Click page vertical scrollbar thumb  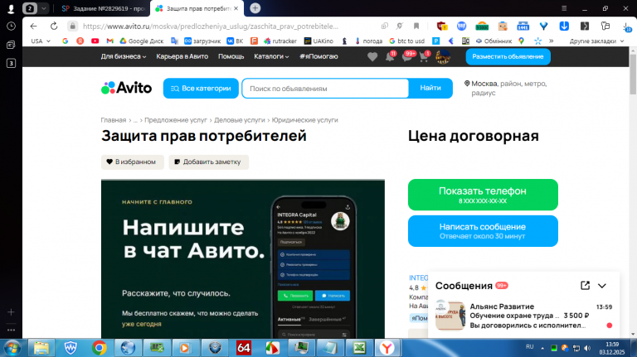[x=633, y=75]
